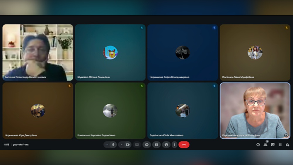Show the participants people panel
293x165 pixels.
[x=265, y=144]
